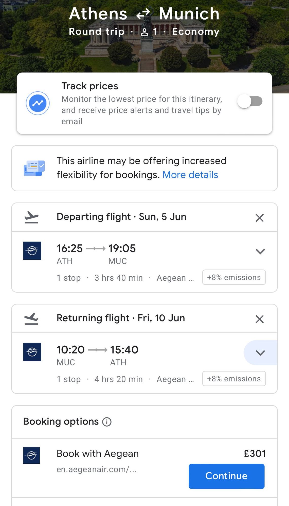Image resolution: width=289 pixels, height=506 pixels.
Task: Remove the returning flight selection
Action: coord(260,319)
